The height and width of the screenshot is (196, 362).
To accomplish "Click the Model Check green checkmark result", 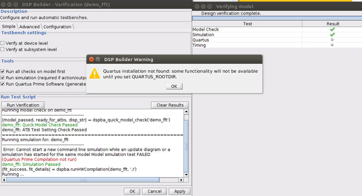I will (x=332, y=29).
